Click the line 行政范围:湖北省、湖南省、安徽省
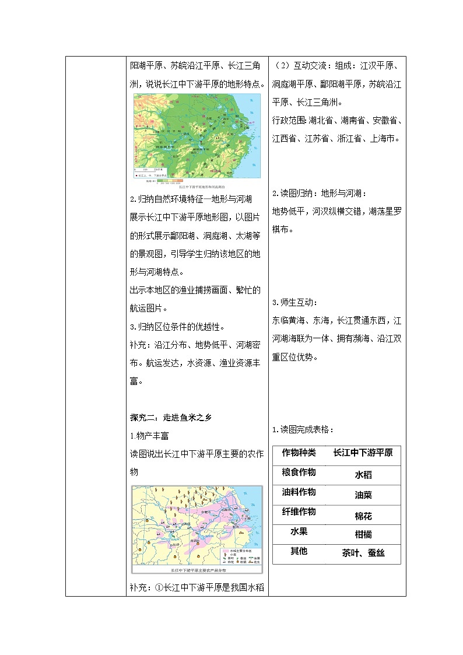The width and height of the screenshot is (463, 655). click(337, 120)
